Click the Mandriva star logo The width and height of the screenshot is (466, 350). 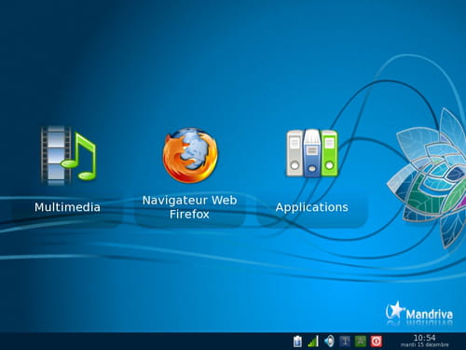click(x=395, y=310)
